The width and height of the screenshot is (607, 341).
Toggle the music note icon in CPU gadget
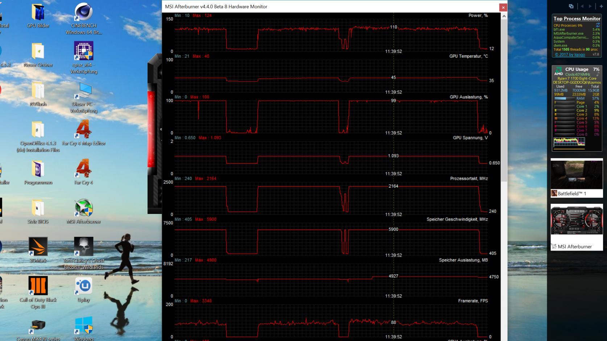[598, 74]
